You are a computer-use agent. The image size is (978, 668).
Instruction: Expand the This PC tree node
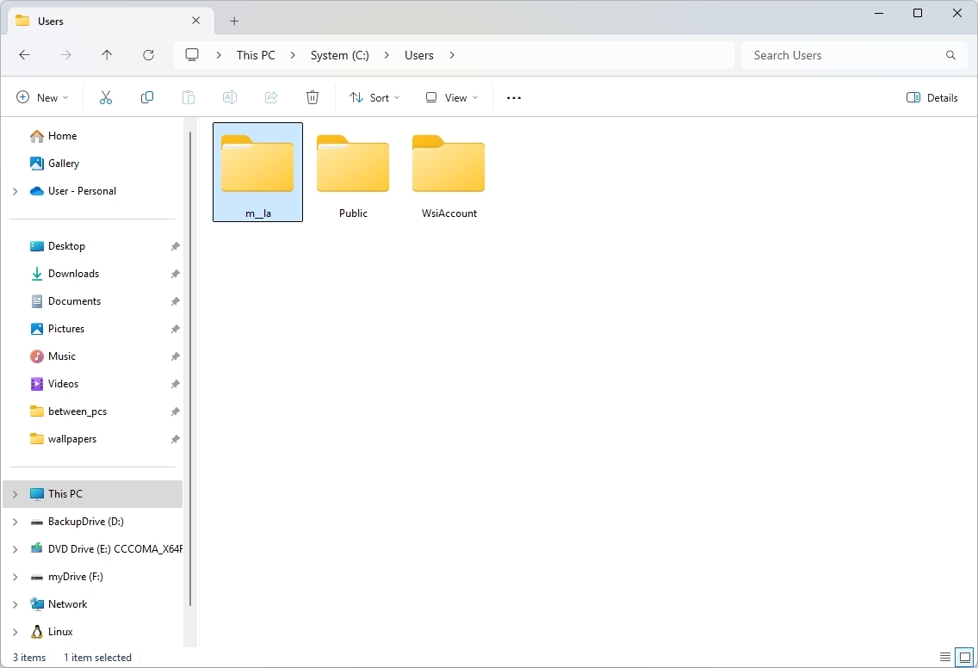[x=15, y=494]
